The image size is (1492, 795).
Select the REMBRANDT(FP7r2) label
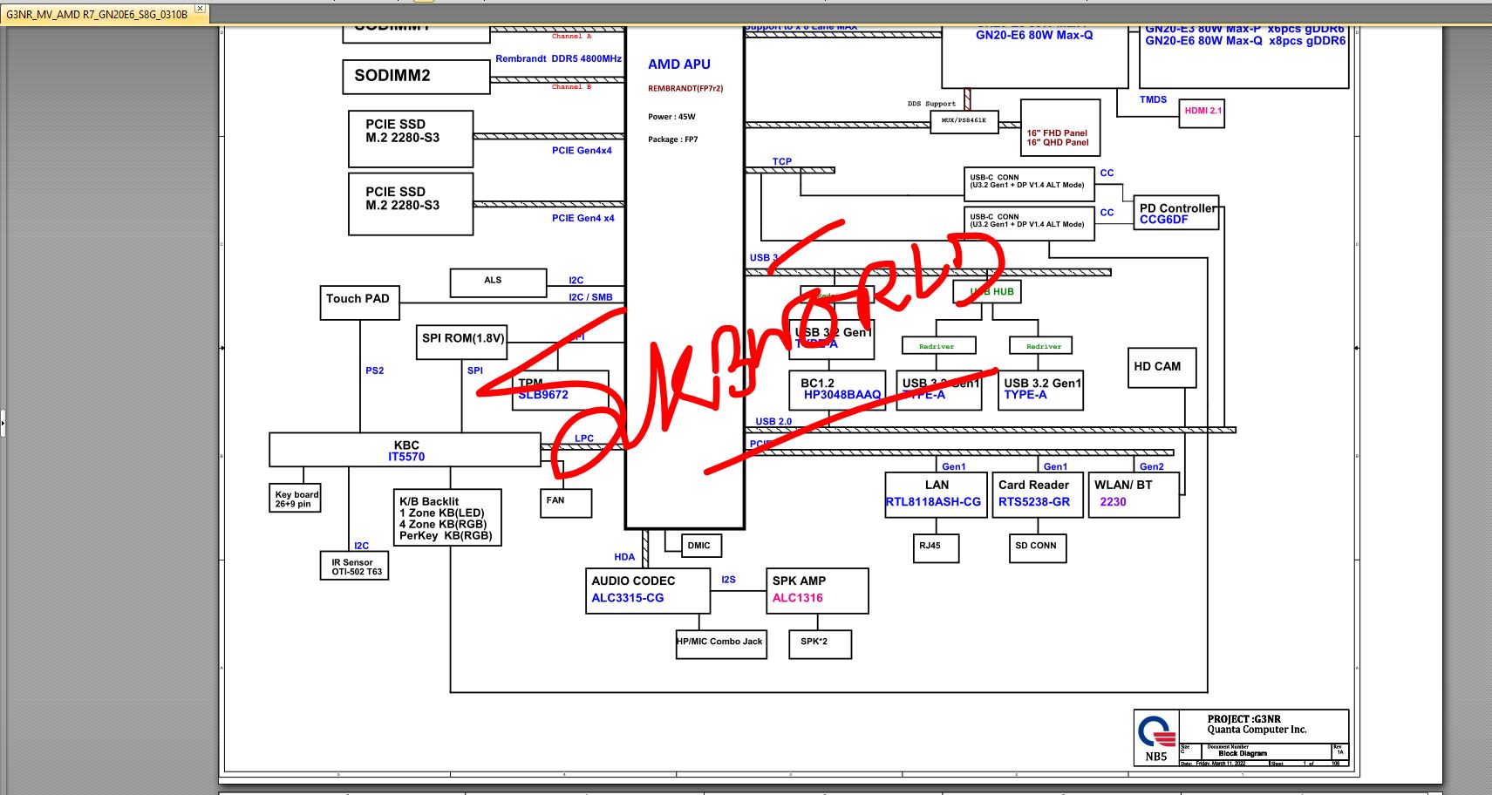685,88
